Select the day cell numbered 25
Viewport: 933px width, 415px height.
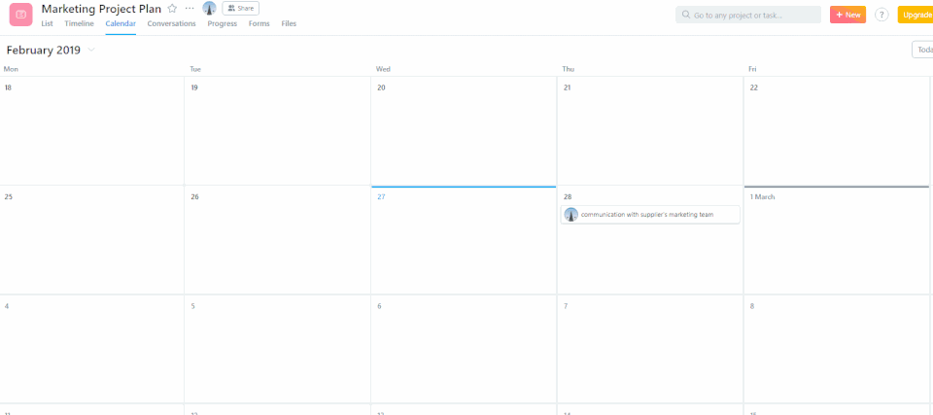click(x=92, y=240)
